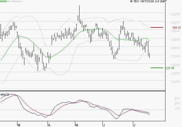
Task: Click the MACD 500 scale label
Action: click(177, 98)
